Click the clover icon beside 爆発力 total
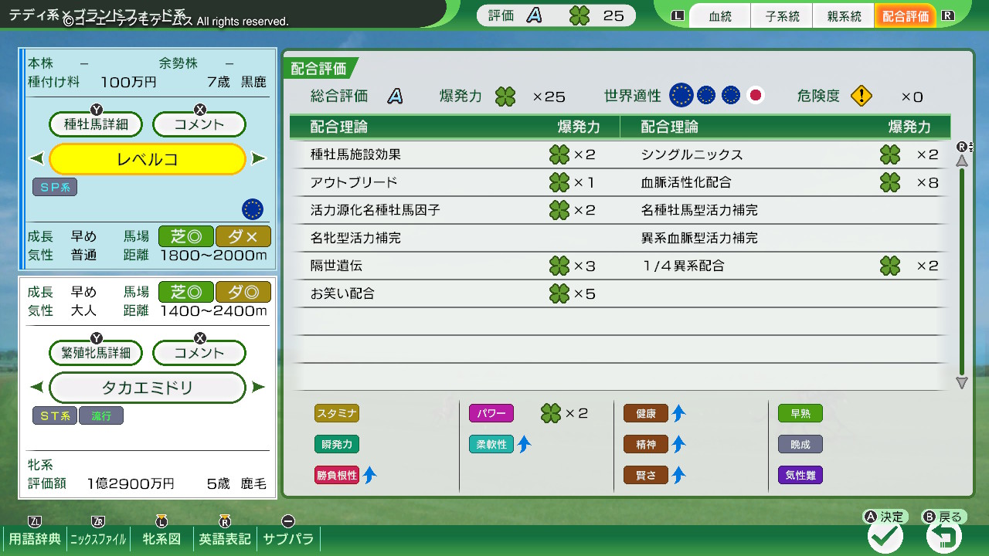The width and height of the screenshot is (989, 556). click(x=506, y=97)
